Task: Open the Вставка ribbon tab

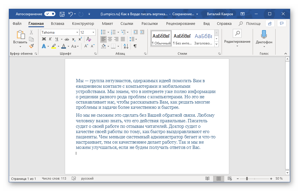Action: click(x=57, y=24)
